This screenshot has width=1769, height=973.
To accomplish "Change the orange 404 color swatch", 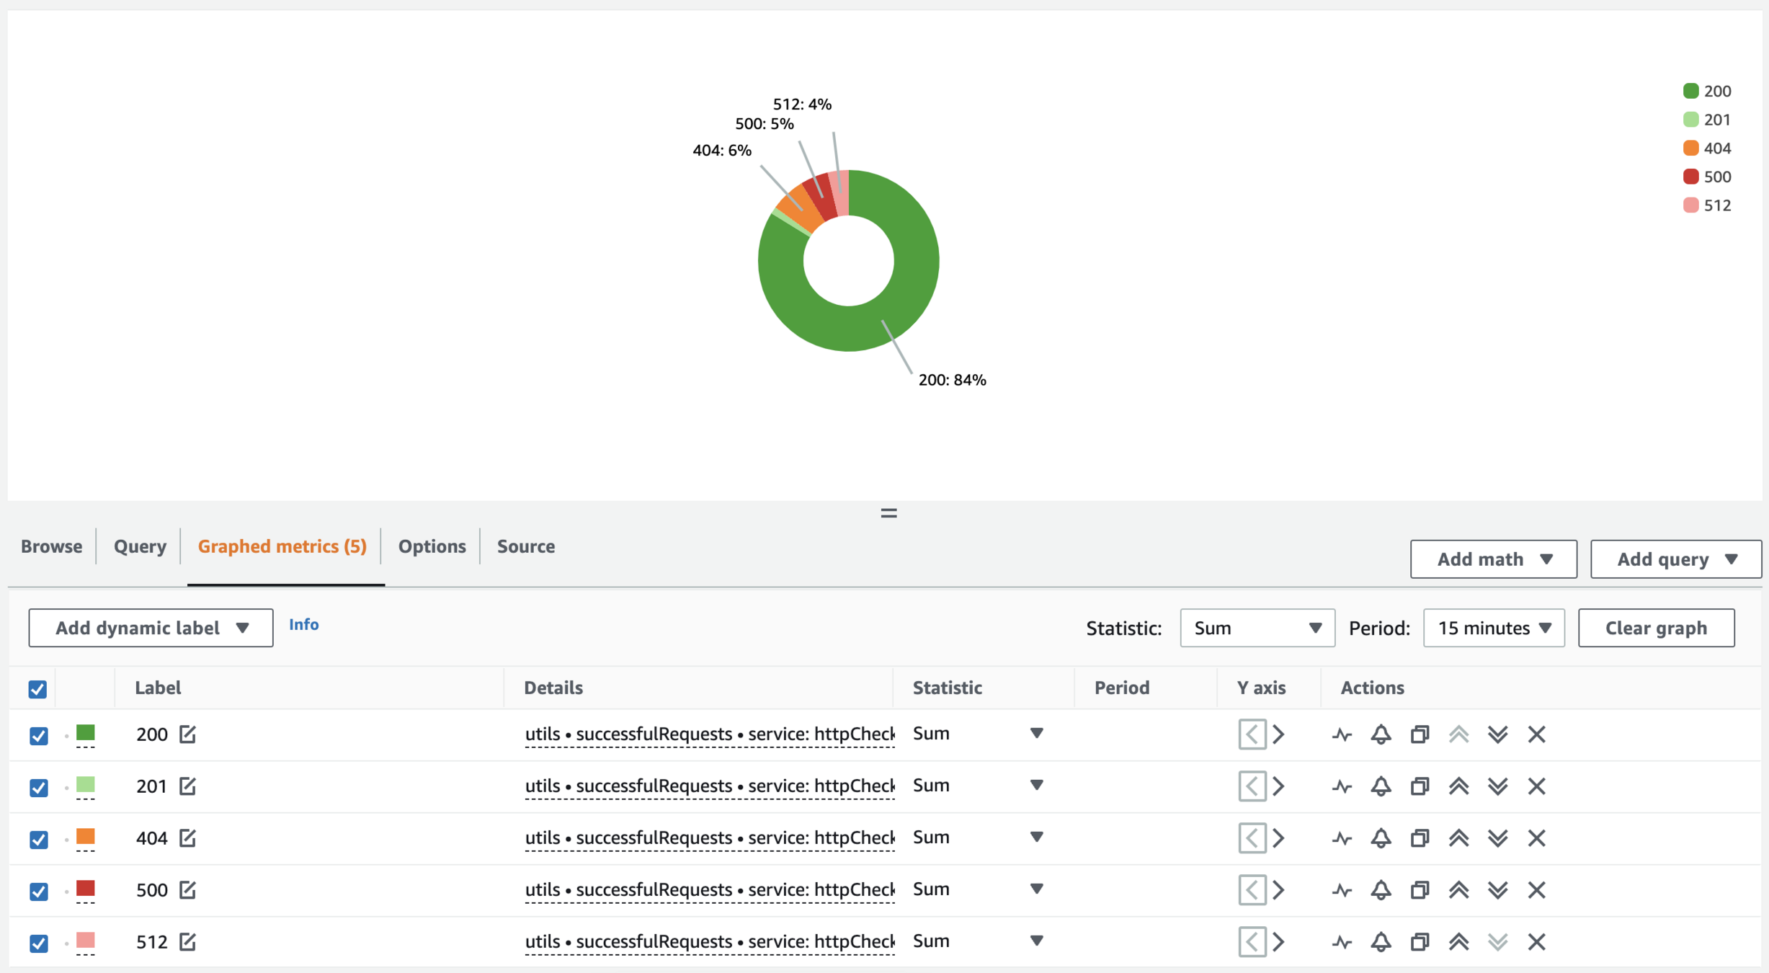I will click(x=86, y=837).
